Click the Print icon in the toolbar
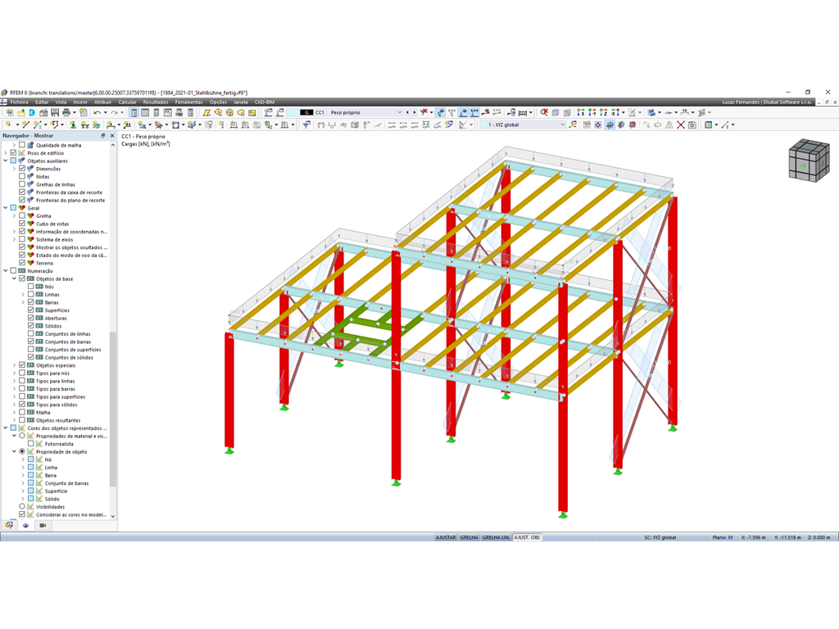This screenshot has width=839, height=629. tap(66, 112)
